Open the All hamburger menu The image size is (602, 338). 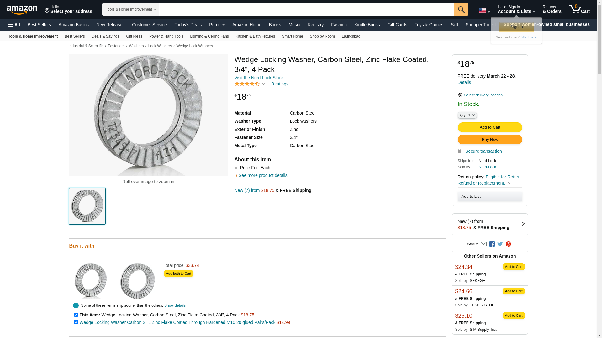[x=14, y=25]
